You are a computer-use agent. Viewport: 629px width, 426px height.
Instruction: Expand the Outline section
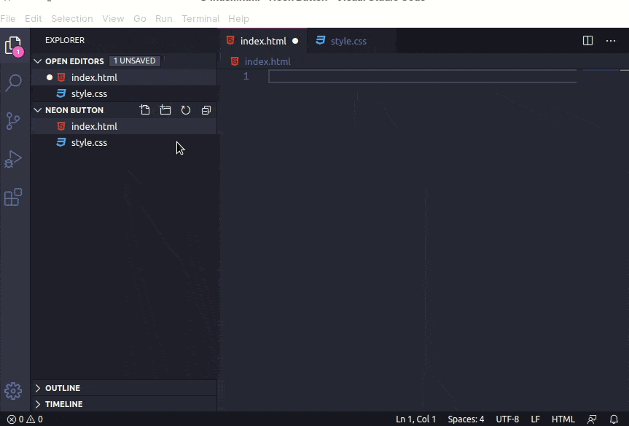point(38,388)
